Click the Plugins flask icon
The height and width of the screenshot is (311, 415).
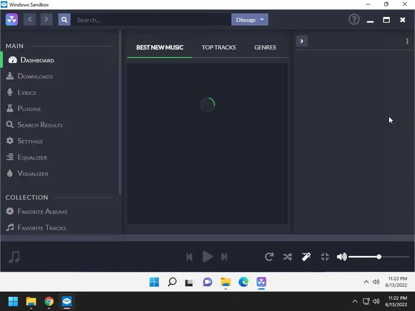(10, 108)
